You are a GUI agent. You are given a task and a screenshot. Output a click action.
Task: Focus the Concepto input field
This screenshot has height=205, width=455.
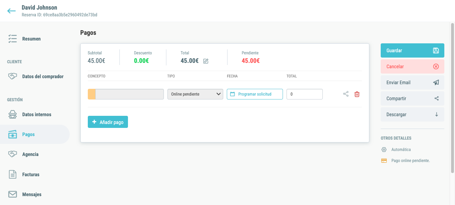129,94
